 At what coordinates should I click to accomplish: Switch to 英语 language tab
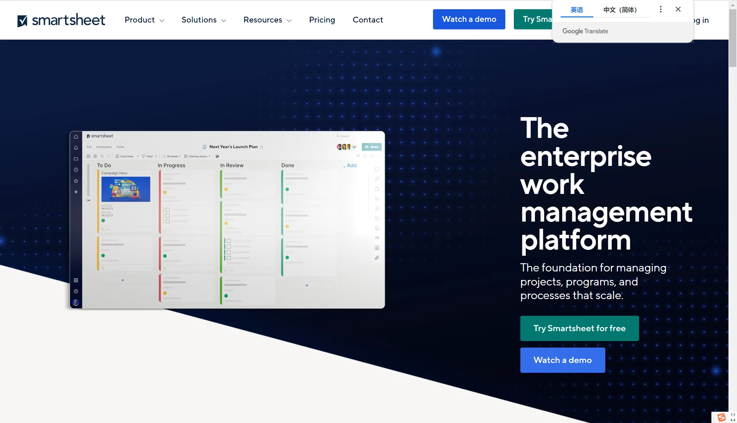click(577, 10)
